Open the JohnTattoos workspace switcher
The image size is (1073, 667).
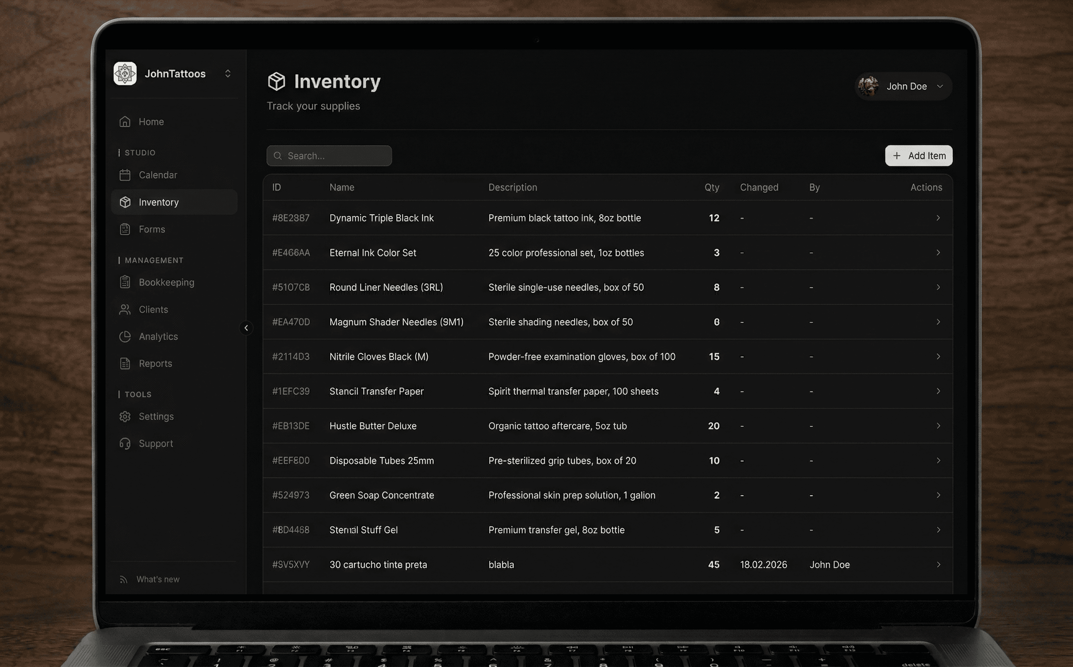pyautogui.click(x=227, y=74)
